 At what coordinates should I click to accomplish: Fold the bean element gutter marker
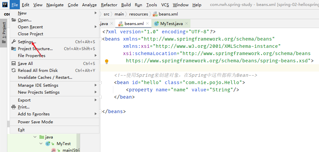pos(100,82)
